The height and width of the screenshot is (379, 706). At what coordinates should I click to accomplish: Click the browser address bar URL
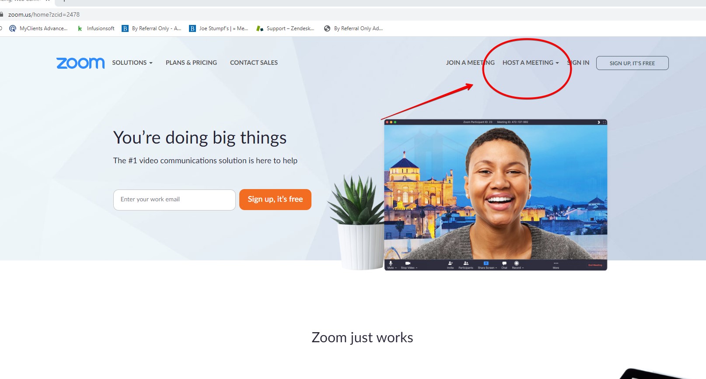point(44,14)
